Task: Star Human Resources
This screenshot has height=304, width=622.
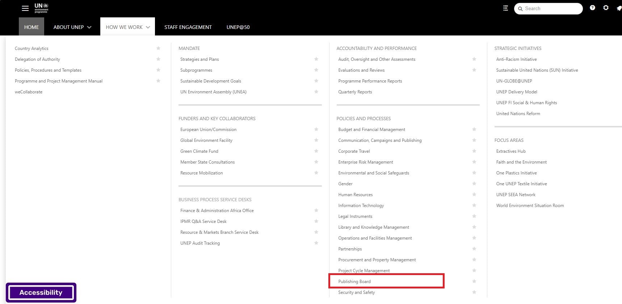Action: (474, 194)
